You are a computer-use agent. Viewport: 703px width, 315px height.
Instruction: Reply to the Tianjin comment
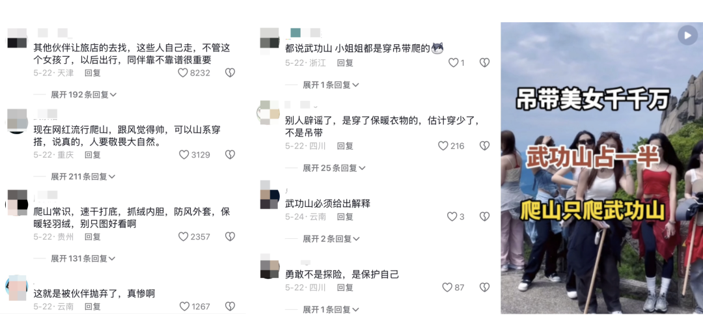[x=93, y=73]
